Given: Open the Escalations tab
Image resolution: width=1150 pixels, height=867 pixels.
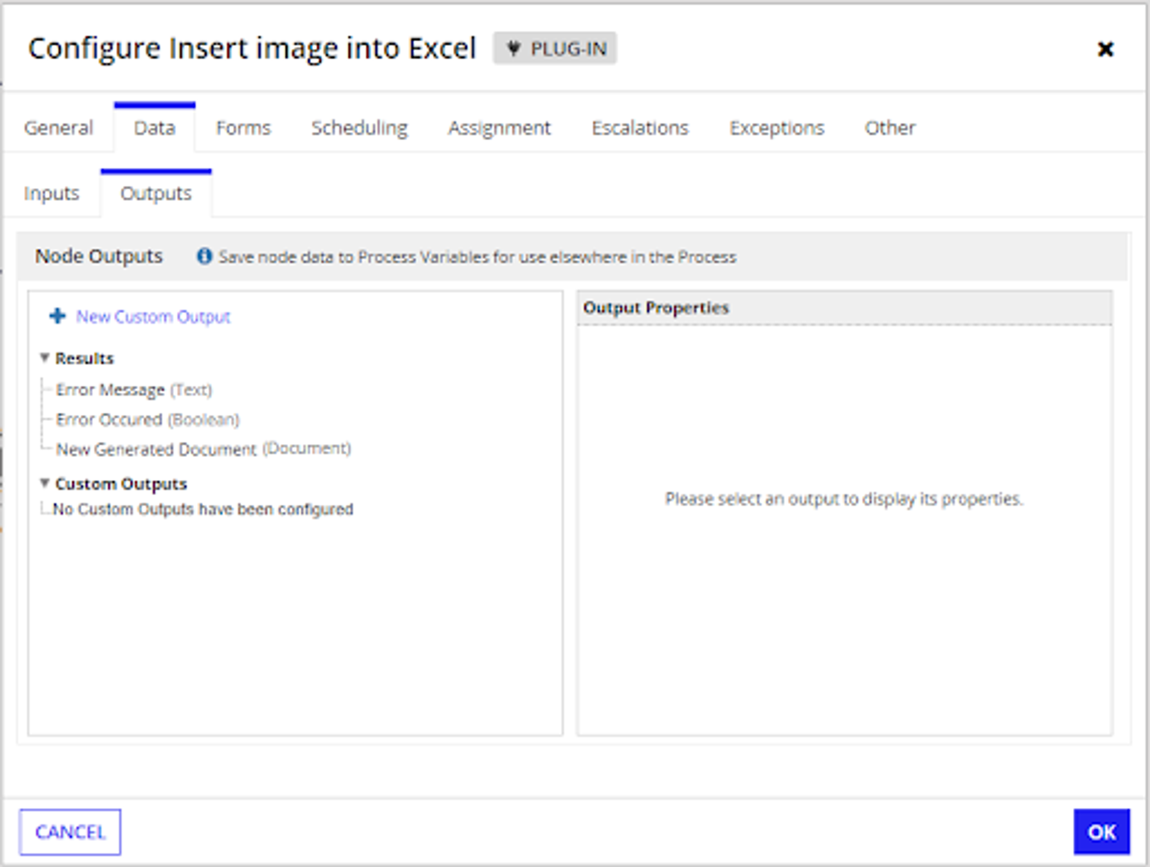Looking at the screenshot, I should coord(640,127).
